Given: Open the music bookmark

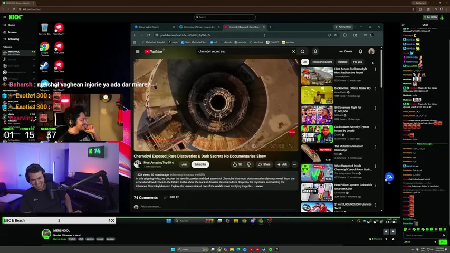Looking at the screenshot, I should pos(173,42).
